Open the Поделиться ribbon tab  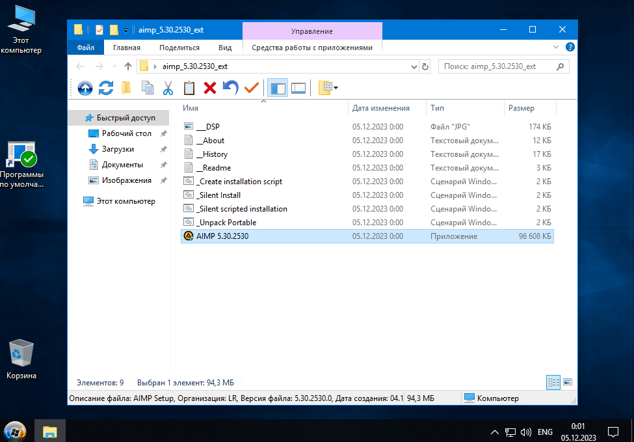tap(179, 48)
